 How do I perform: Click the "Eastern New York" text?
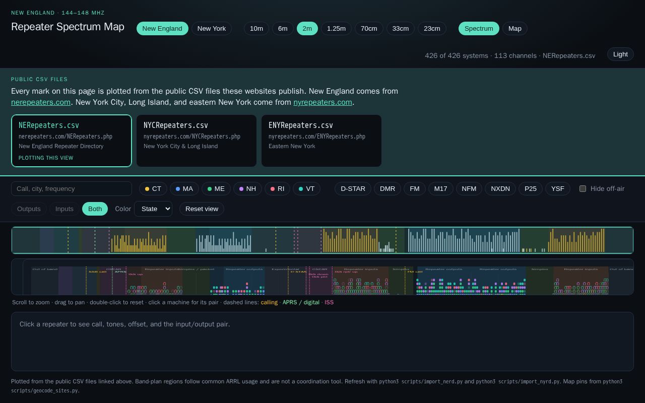[x=292, y=146]
